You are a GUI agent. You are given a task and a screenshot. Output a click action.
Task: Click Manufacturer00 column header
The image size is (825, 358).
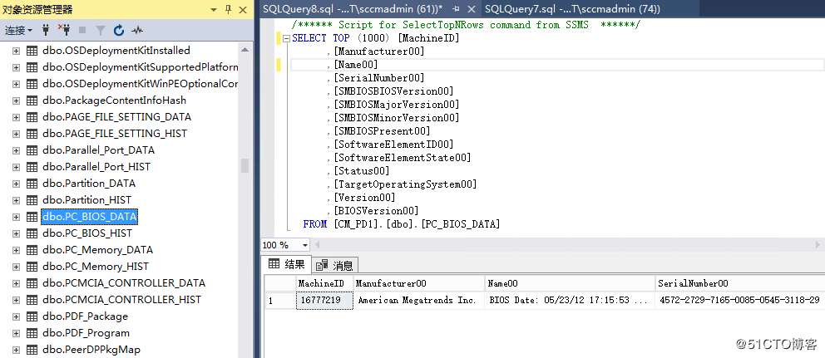[419, 283]
